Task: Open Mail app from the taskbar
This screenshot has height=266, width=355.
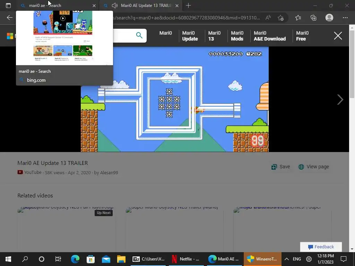Action: pyautogui.click(x=106, y=259)
